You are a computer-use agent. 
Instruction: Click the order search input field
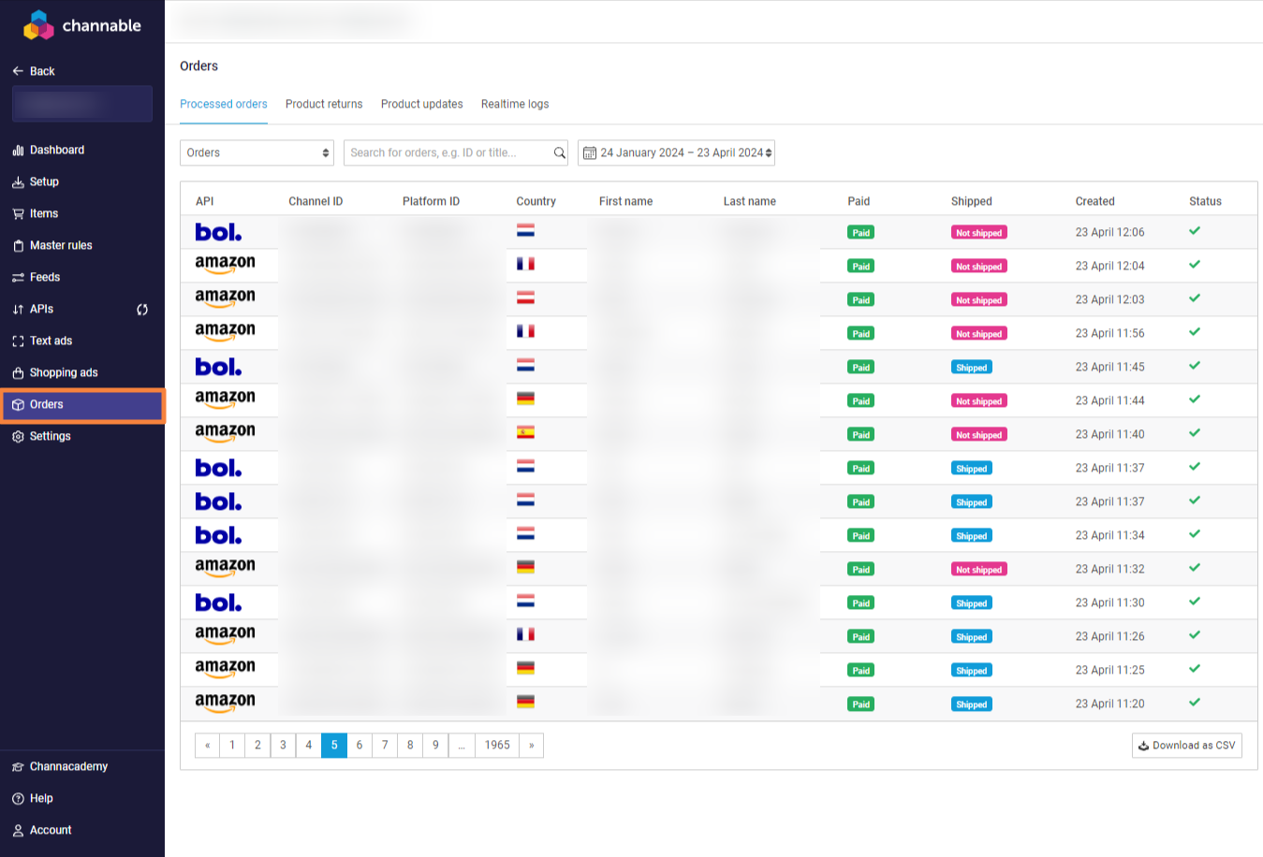pyautogui.click(x=448, y=153)
